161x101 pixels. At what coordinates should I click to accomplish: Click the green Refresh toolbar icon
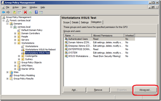click(30, 12)
